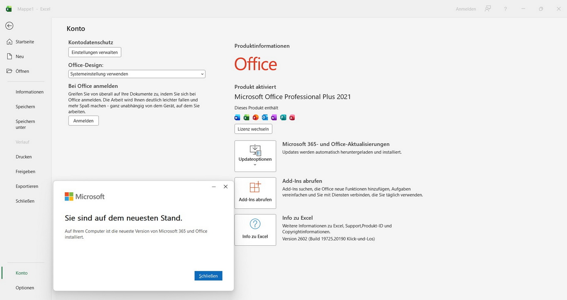567x300 pixels.
Task: Click the Info zu Excel question icon
Action: coord(255,224)
